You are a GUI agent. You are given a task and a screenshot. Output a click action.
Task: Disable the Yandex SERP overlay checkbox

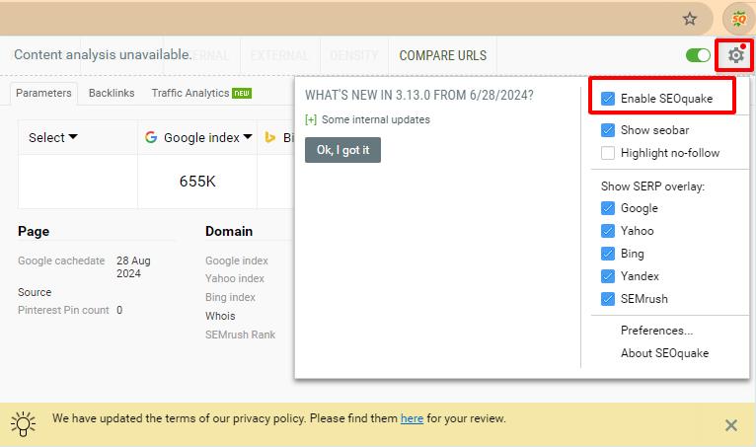(x=608, y=276)
